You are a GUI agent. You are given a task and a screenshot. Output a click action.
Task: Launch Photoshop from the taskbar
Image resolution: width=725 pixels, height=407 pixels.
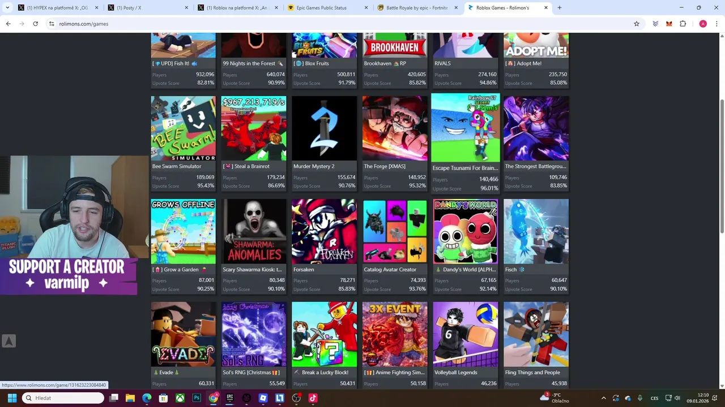tap(197, 398)
